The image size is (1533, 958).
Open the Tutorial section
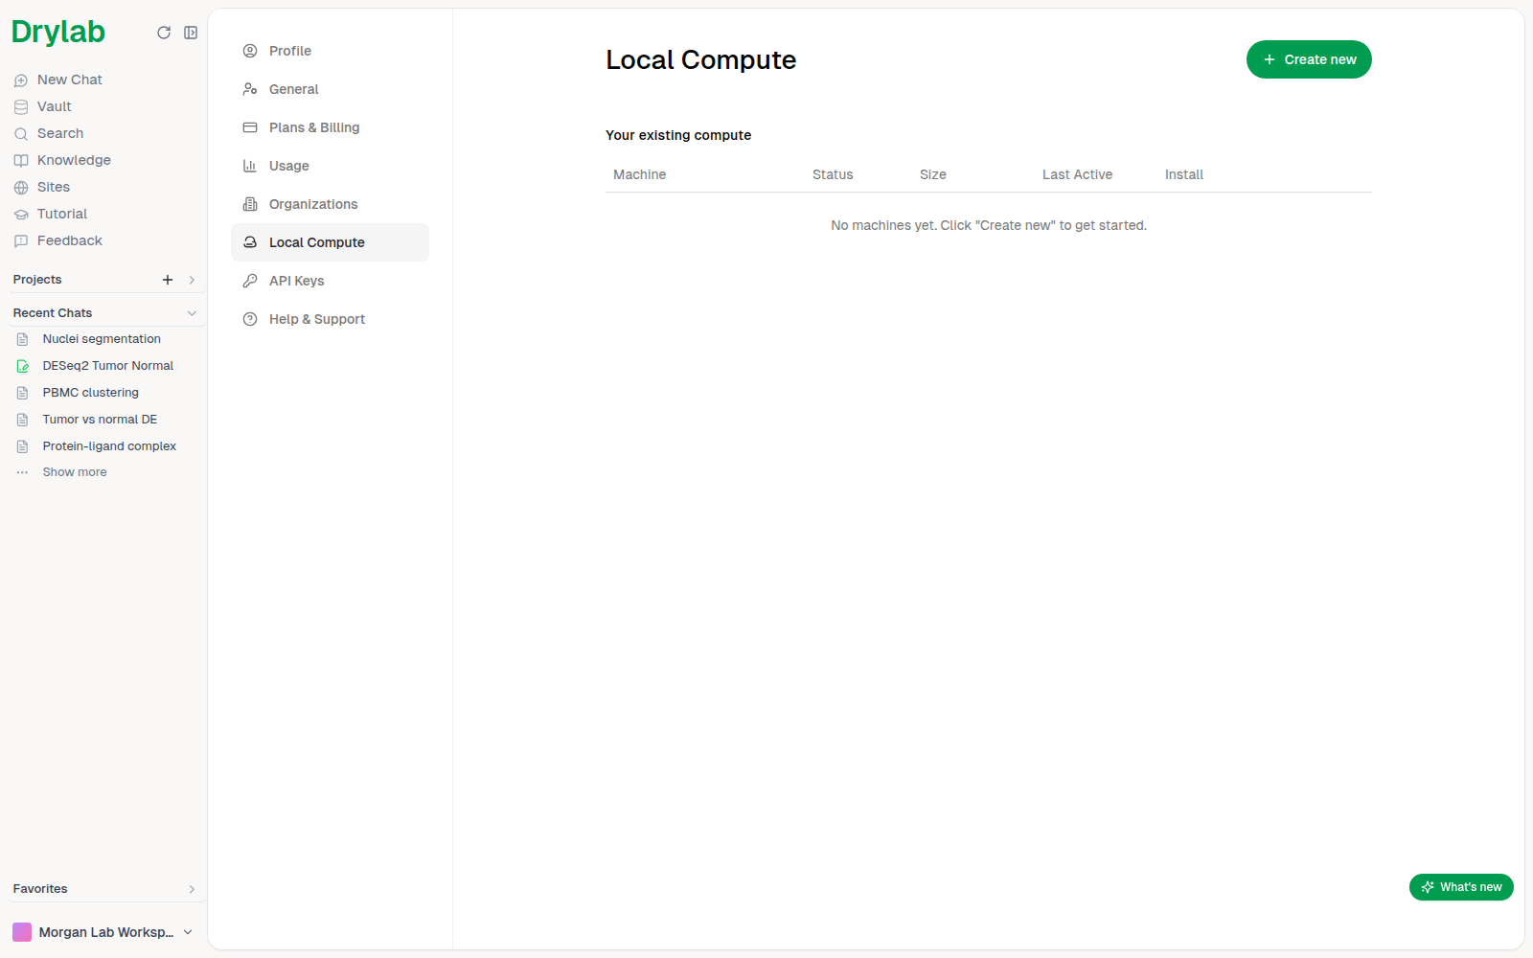tap(62, 214)
